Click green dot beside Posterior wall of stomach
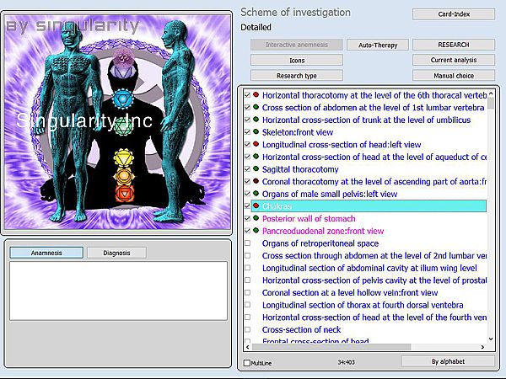 (x=256, y=218)
